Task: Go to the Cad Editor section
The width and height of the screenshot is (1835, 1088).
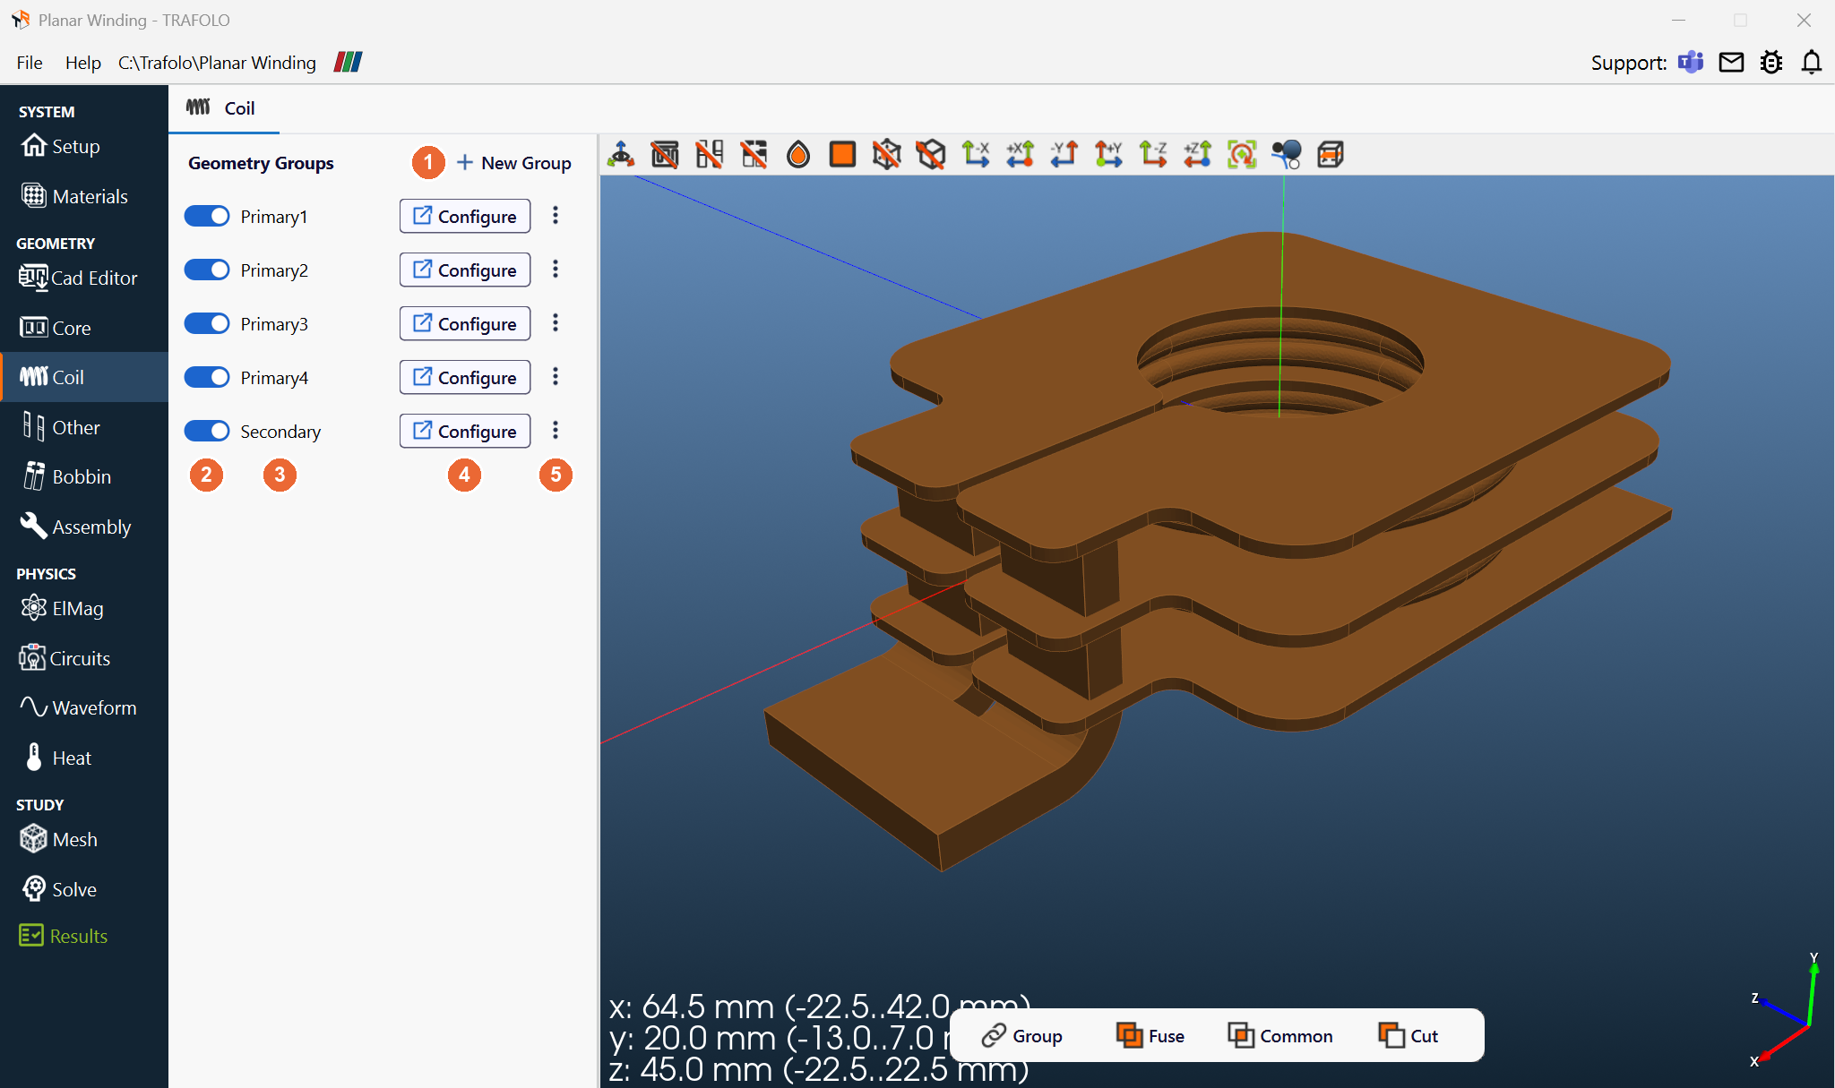Action: pos(79,278)
